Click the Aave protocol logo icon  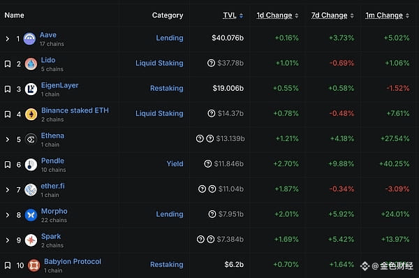(x=29, y=38)
